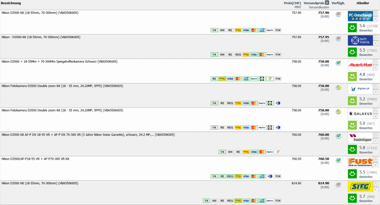
Task: Click the green smiley rating for tech mania
Action: coord(353,52)
